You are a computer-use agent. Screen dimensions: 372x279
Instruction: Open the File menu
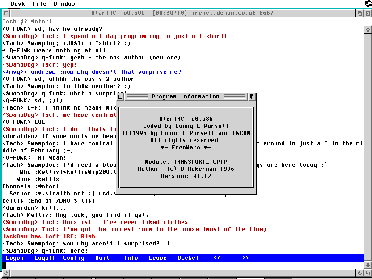(x=39, y=4)
